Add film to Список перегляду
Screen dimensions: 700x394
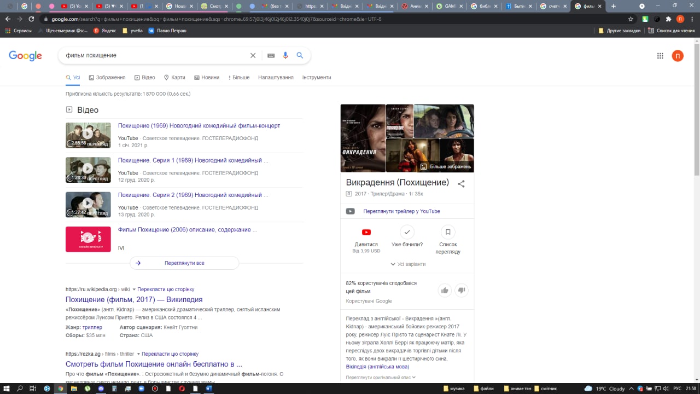448,232
